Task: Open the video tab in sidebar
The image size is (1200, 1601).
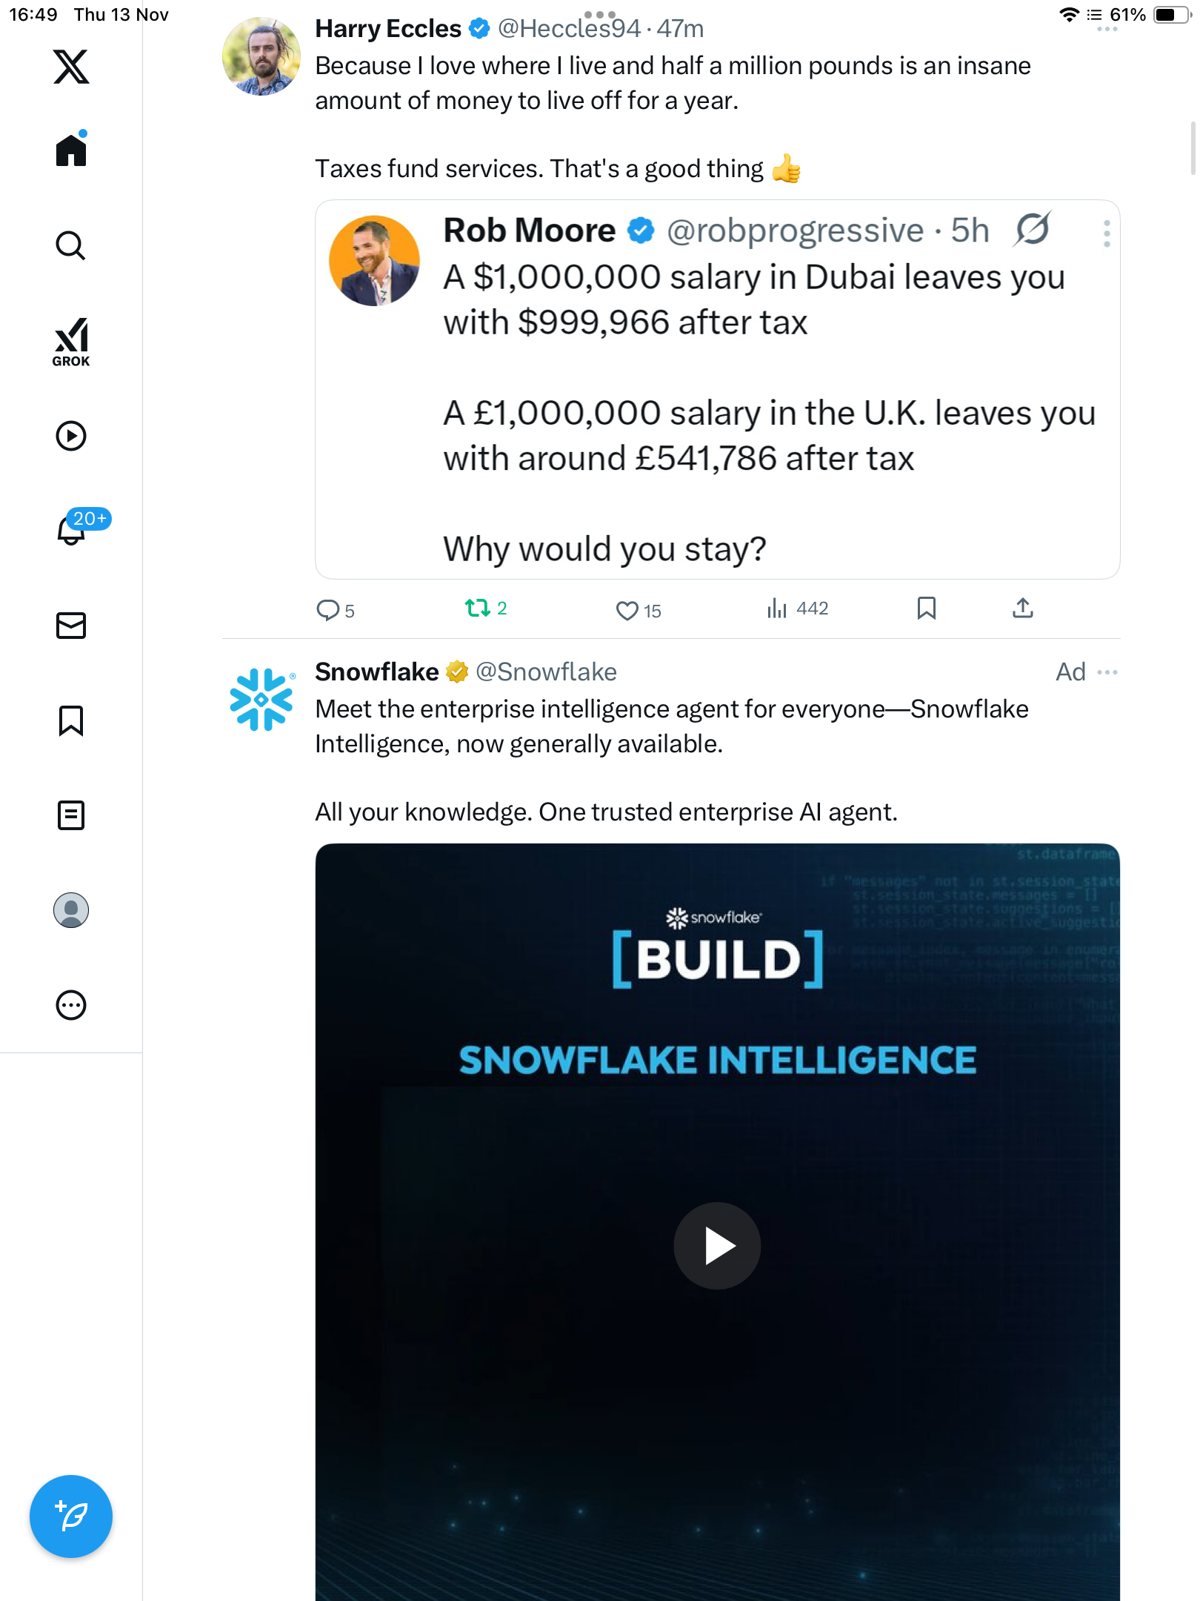Action: coord(71,436)
